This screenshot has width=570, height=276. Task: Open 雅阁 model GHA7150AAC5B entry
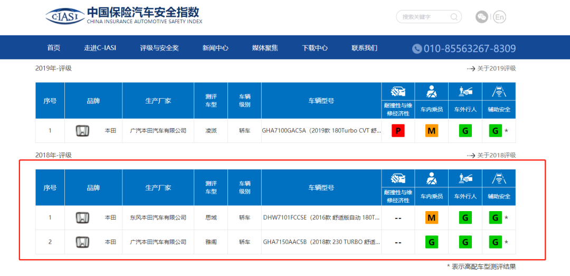[x=321, y=242]
